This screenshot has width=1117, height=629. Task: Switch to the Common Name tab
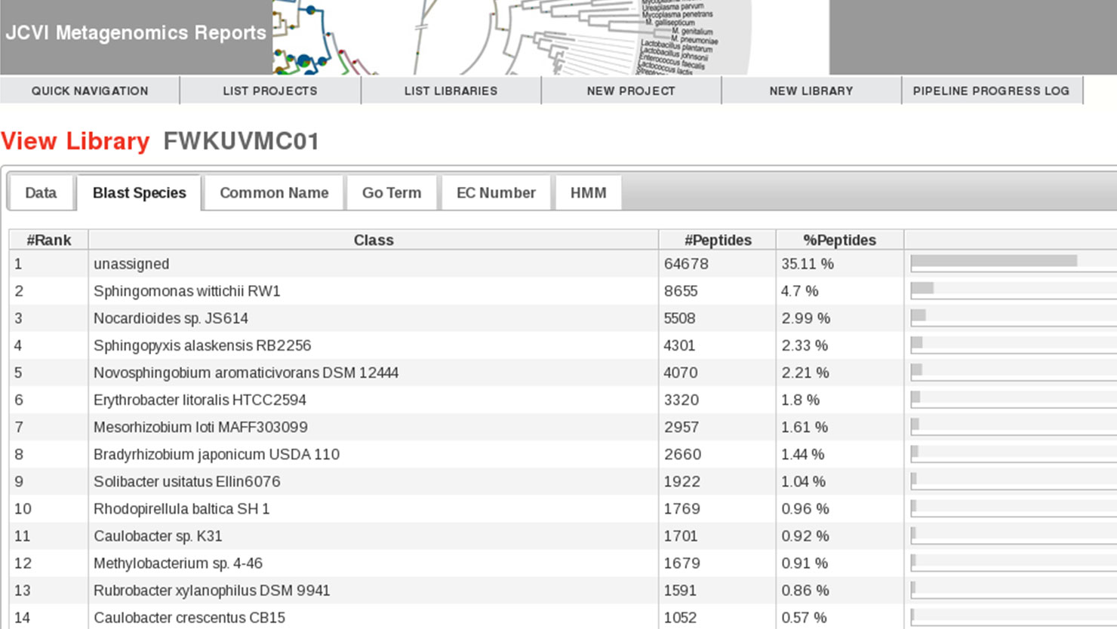[274, 193]
